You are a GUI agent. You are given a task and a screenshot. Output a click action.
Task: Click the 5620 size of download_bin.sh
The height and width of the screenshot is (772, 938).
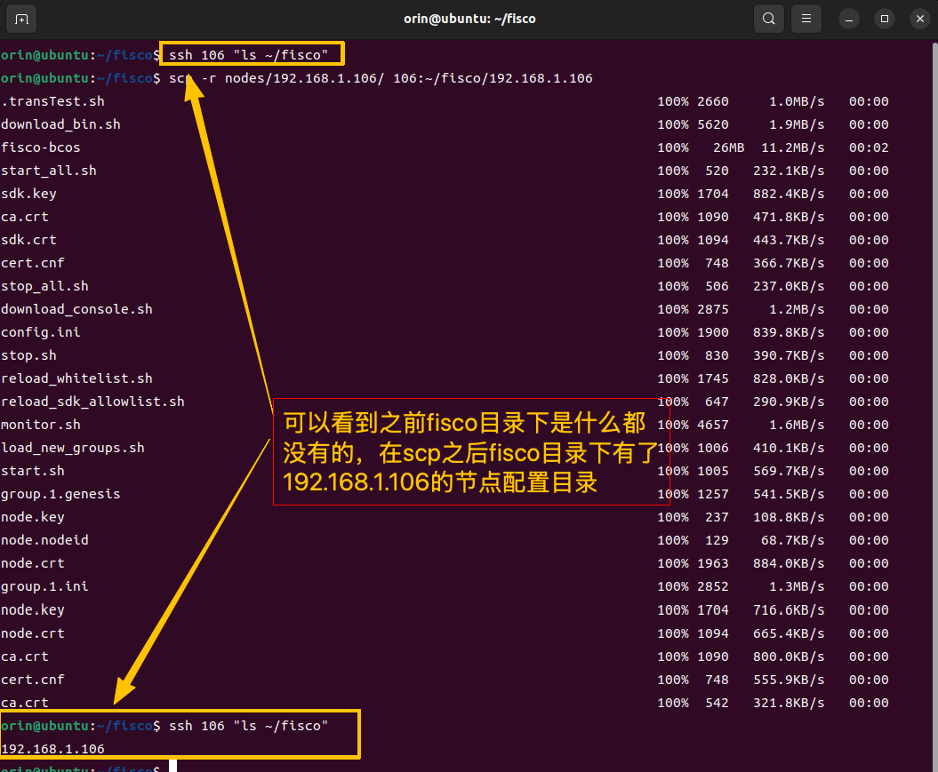click(x=713, y=125)
